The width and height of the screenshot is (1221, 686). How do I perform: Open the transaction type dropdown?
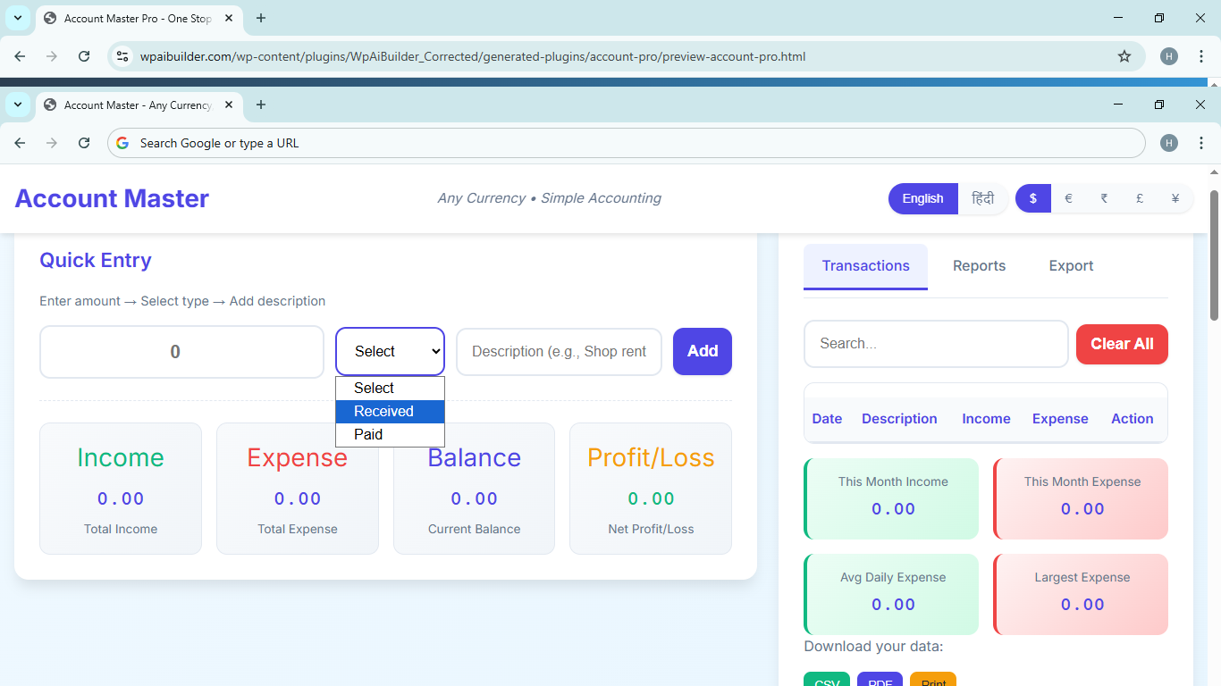[390, 351]
